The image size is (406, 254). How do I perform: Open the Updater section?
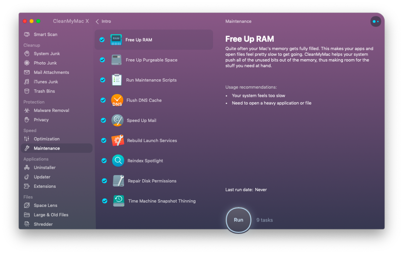(x=56, y=177)
